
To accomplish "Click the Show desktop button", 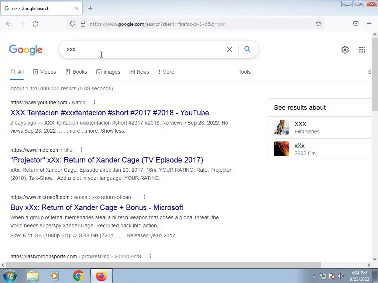I will [375, 276].
